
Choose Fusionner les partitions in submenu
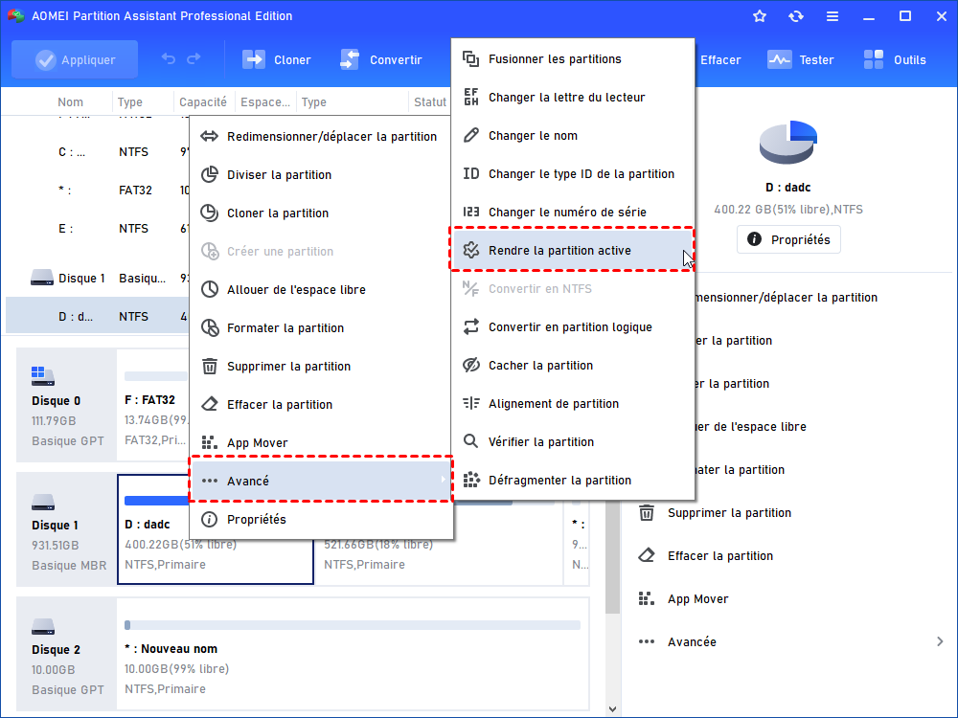(573, 59)
